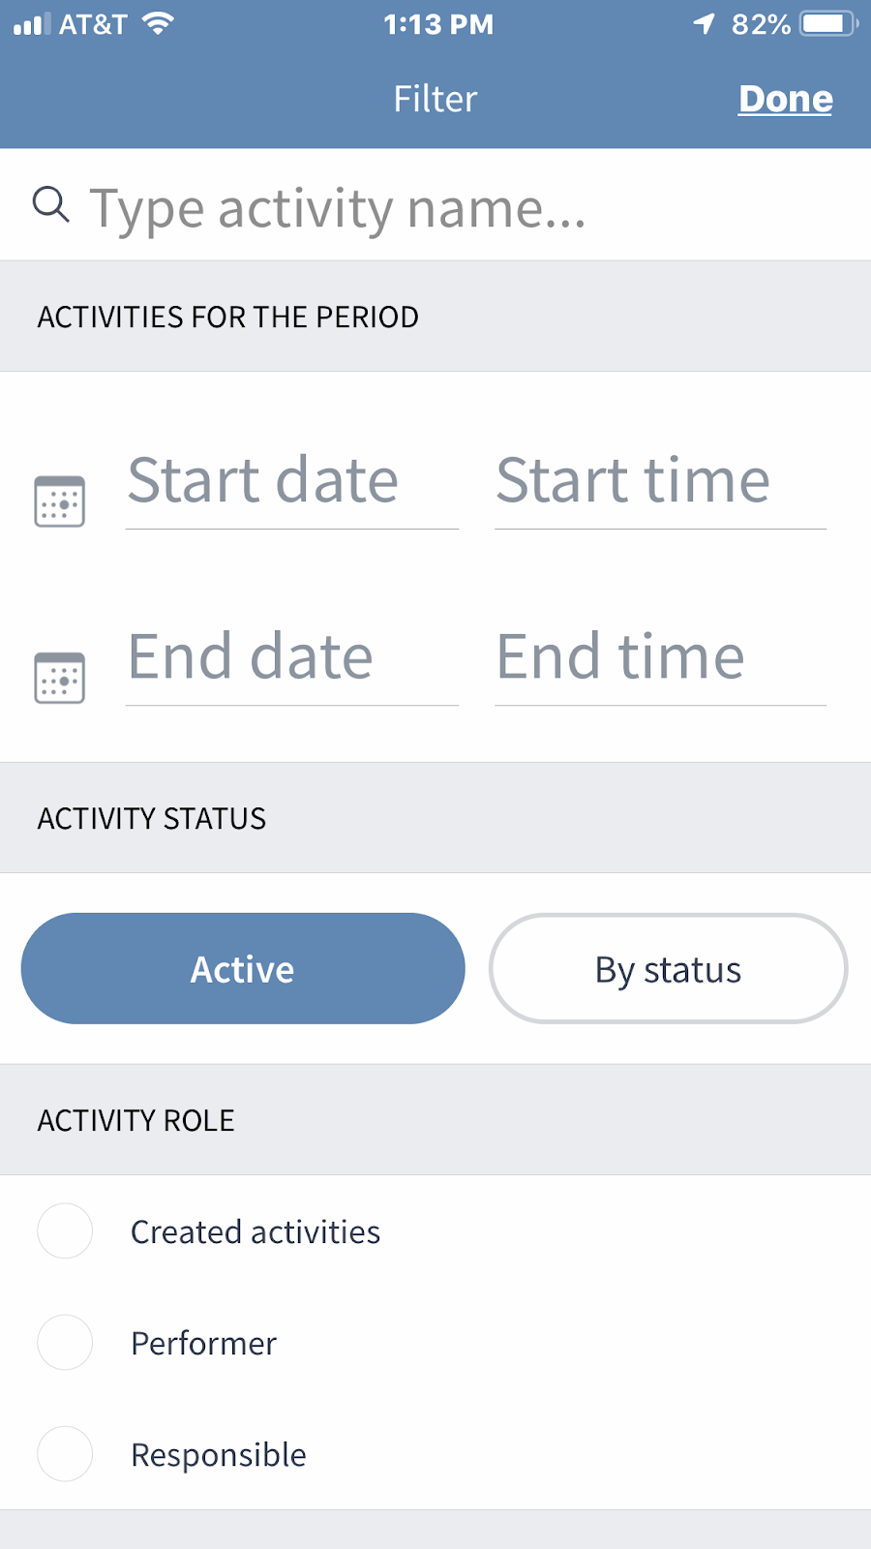Switch to the Active status tab
Viewport: 871px width, 1549px height.
(243, 968)
